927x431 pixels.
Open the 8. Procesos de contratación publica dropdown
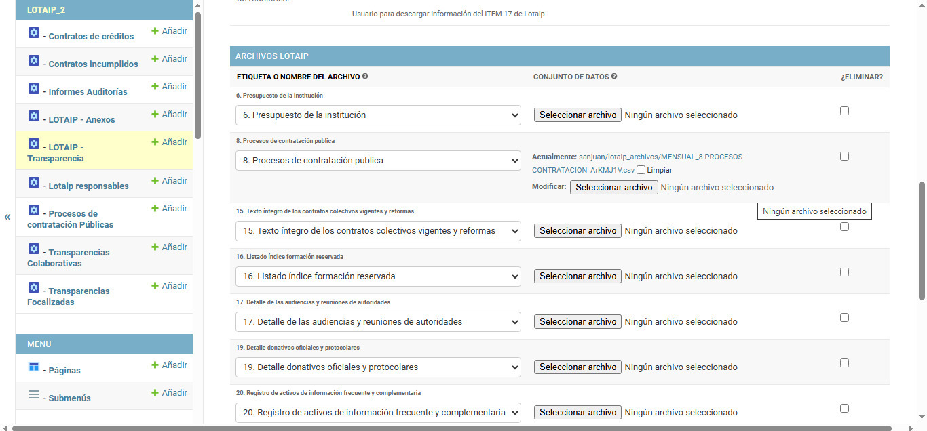[378, 161]
